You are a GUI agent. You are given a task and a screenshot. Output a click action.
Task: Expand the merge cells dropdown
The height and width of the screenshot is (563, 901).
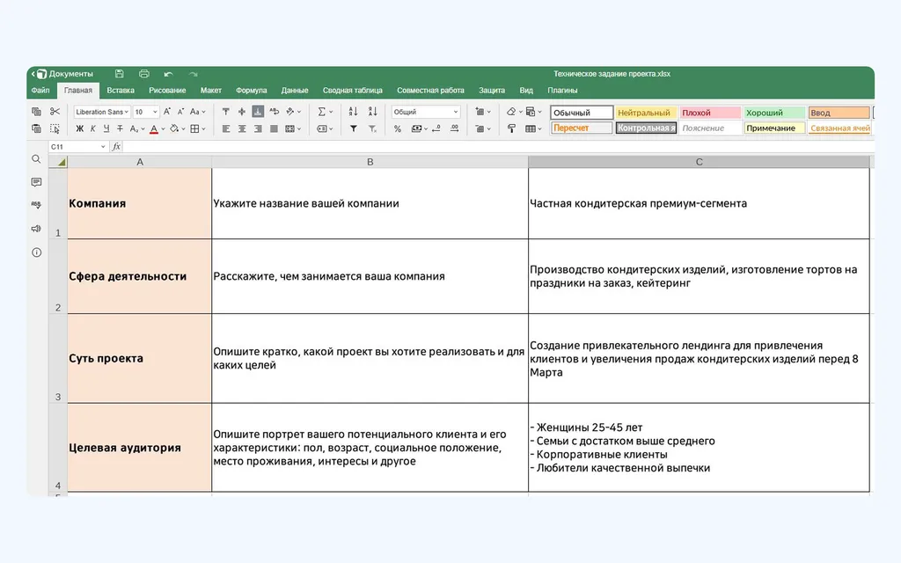(299, 128)
